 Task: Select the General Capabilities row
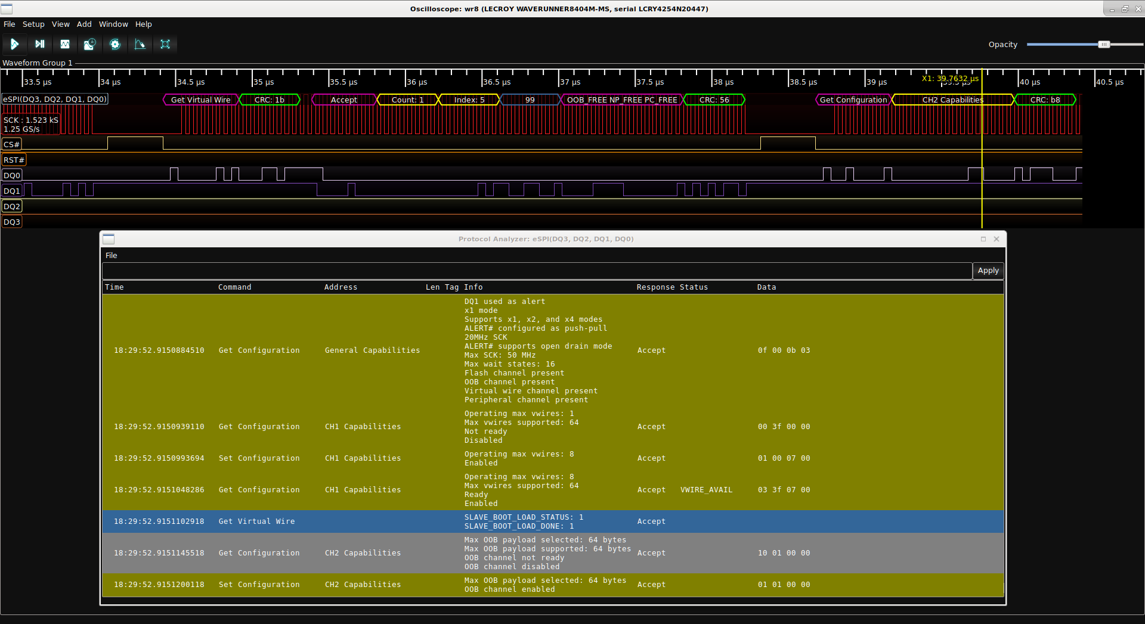pos(553,350)
